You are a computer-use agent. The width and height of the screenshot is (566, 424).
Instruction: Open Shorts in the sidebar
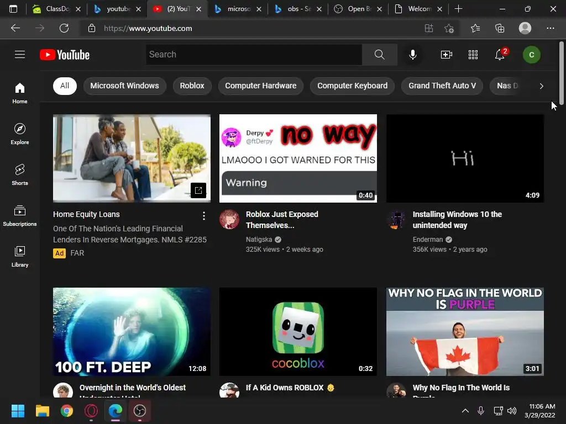20,175
